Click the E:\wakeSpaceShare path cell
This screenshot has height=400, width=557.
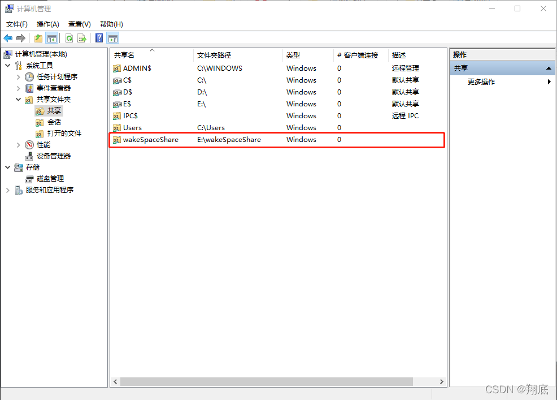click(x=229, y=140)
